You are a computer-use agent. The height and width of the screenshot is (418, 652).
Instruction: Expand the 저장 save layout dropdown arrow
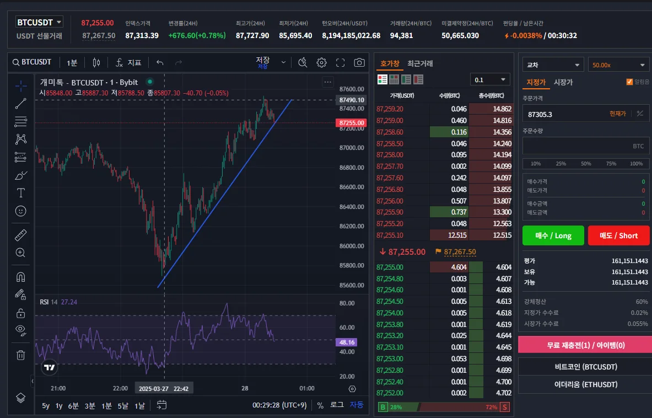click(x=283, y=63)
